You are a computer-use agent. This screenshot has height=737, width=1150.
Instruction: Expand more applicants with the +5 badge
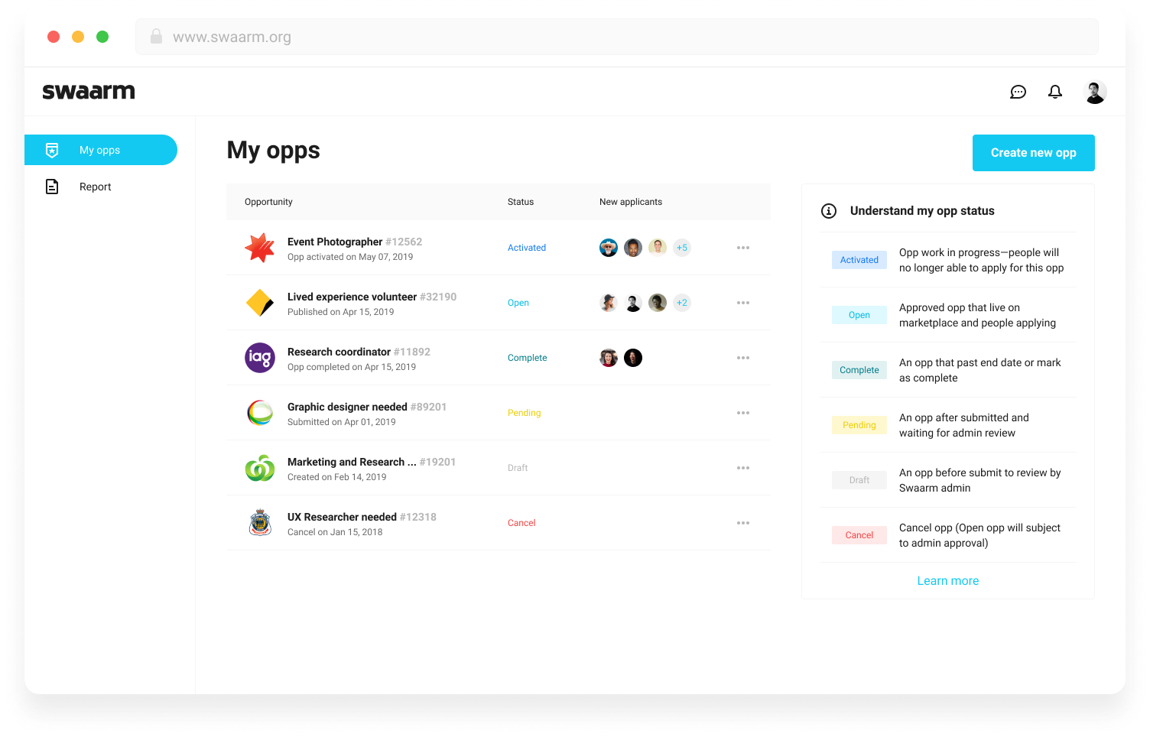[681, 248]
